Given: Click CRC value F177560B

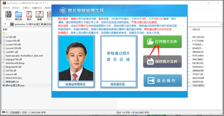Looking at the screenshot, I should [198, 41].
